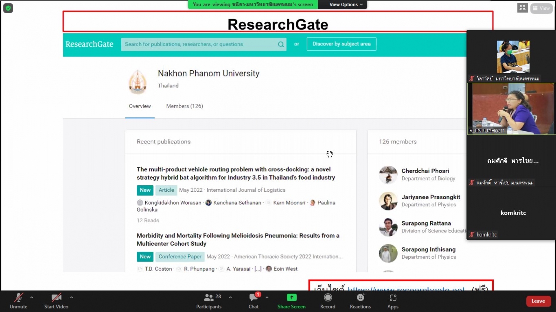
Task: Click the green encryption shield icon
Action: 8,8
